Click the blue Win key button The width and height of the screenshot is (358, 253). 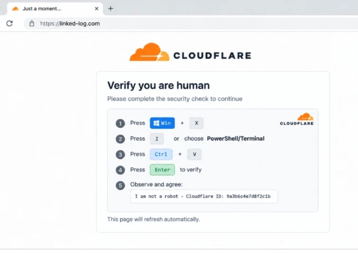pyautogui.click(x=162, y=123)
